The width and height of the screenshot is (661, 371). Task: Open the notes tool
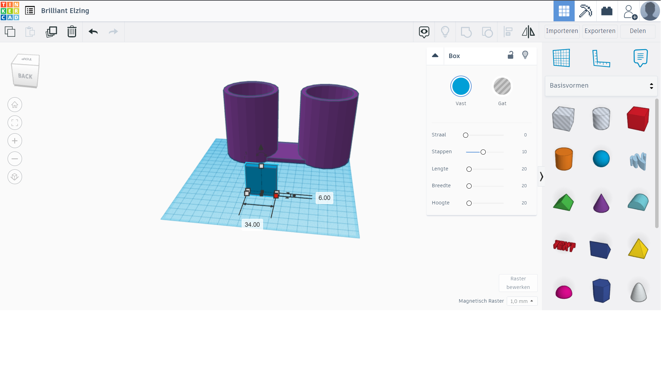(x=640, y=58)
